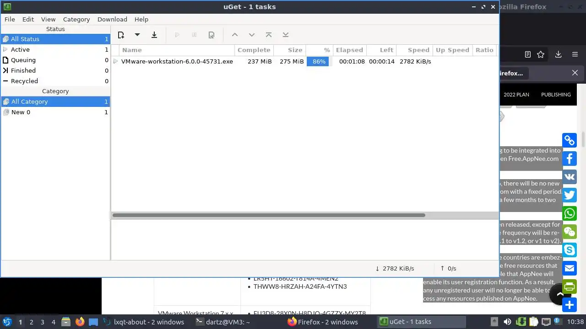Click the scroll-to-top round arrow button

[559, 294]
